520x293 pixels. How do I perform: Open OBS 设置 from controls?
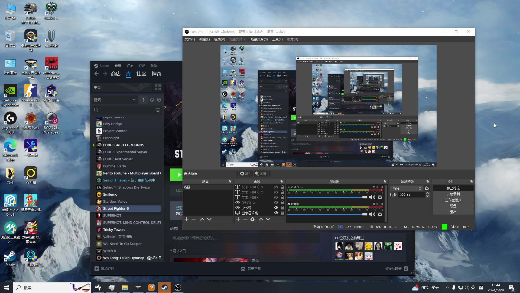[453, 206]
